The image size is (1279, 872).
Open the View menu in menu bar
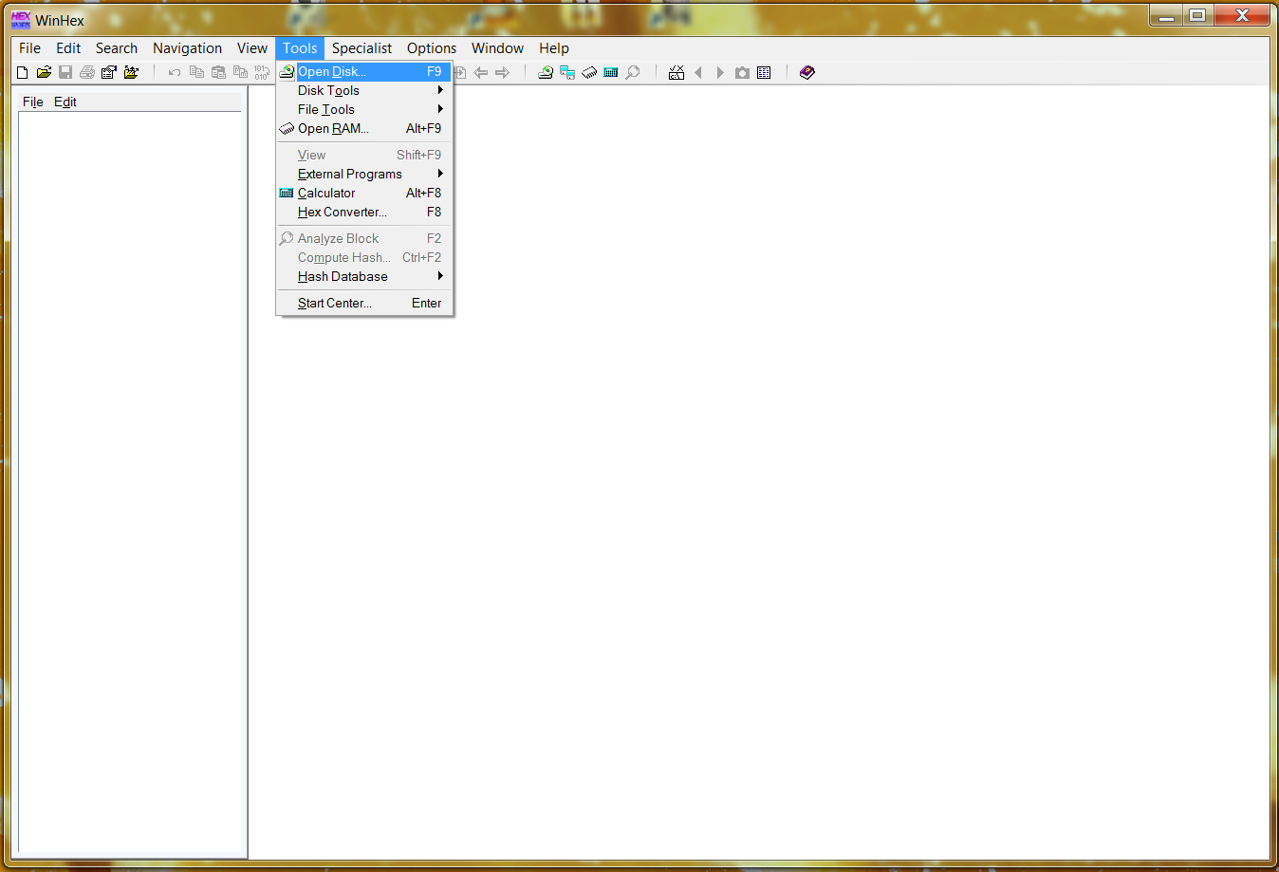tap(252, 48)
